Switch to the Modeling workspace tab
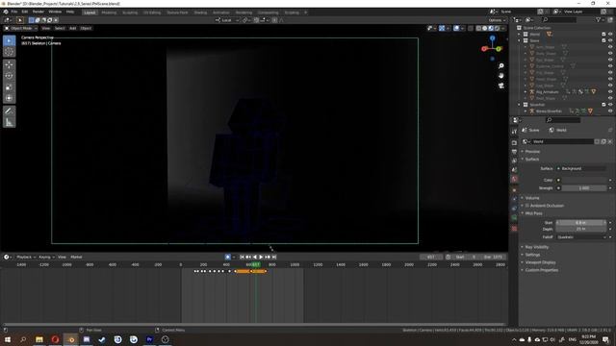 pos(109,12)
